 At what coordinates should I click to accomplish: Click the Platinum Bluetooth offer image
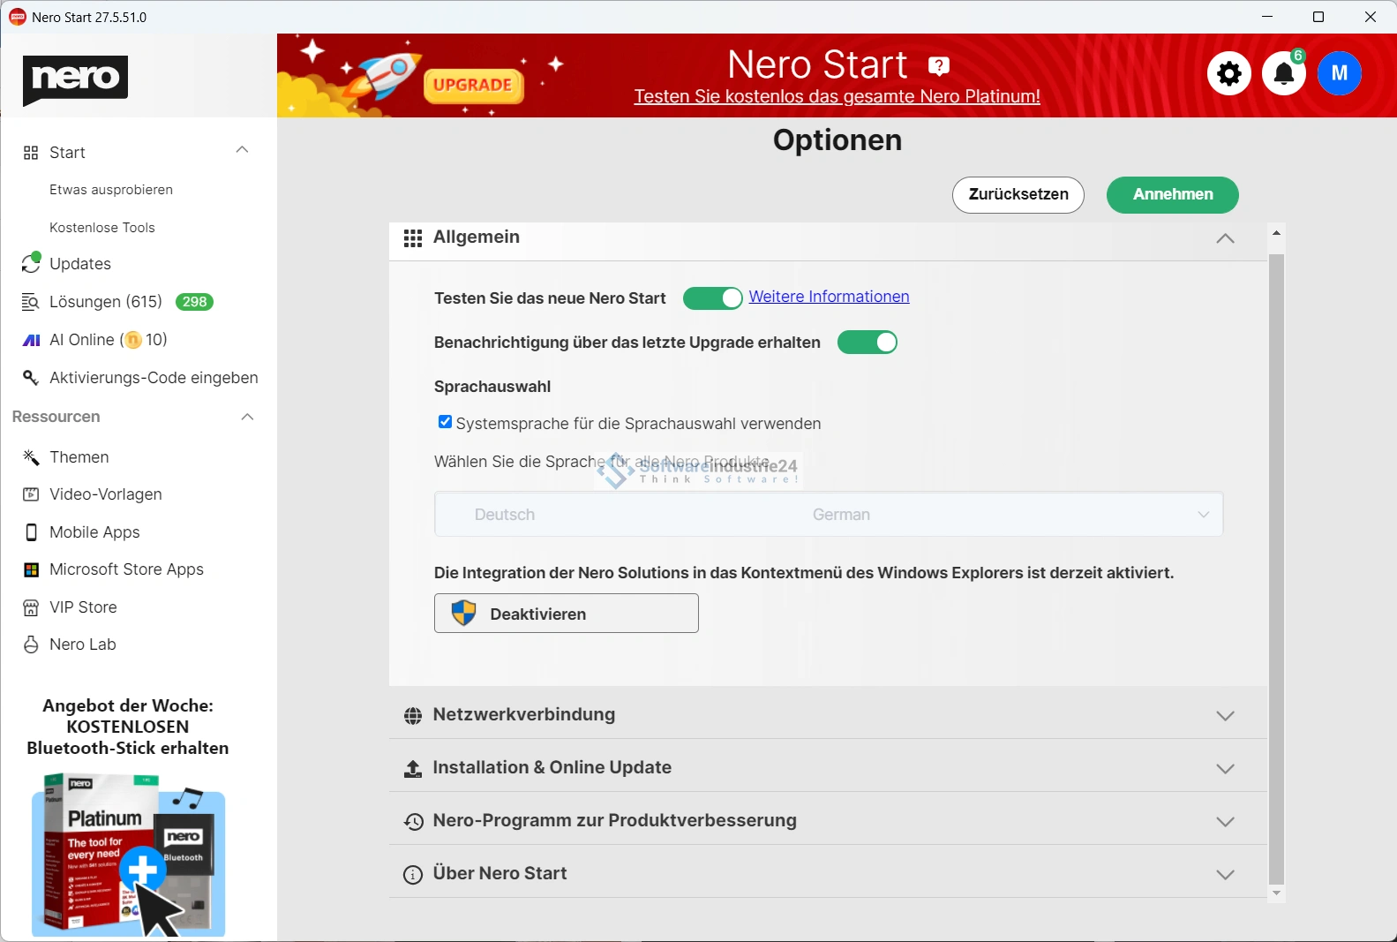[128, 854]
